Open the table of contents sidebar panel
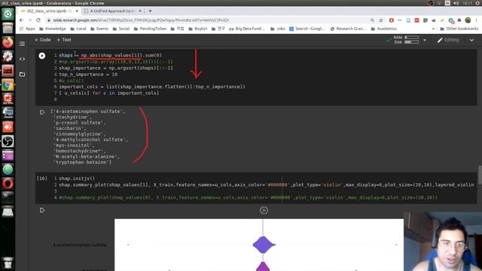 click(22, 44)
